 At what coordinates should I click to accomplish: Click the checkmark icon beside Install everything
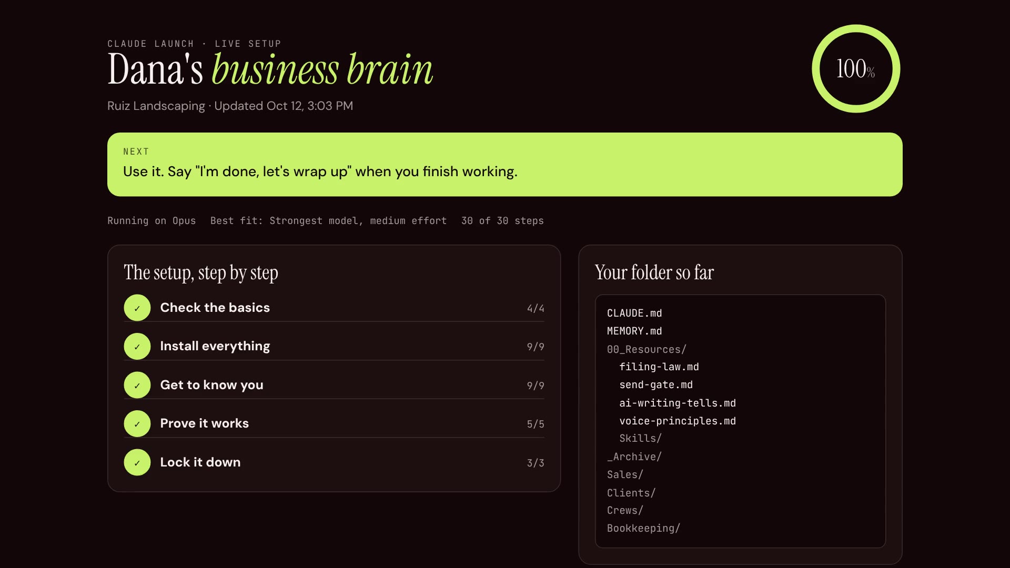(x=137, y=347)
